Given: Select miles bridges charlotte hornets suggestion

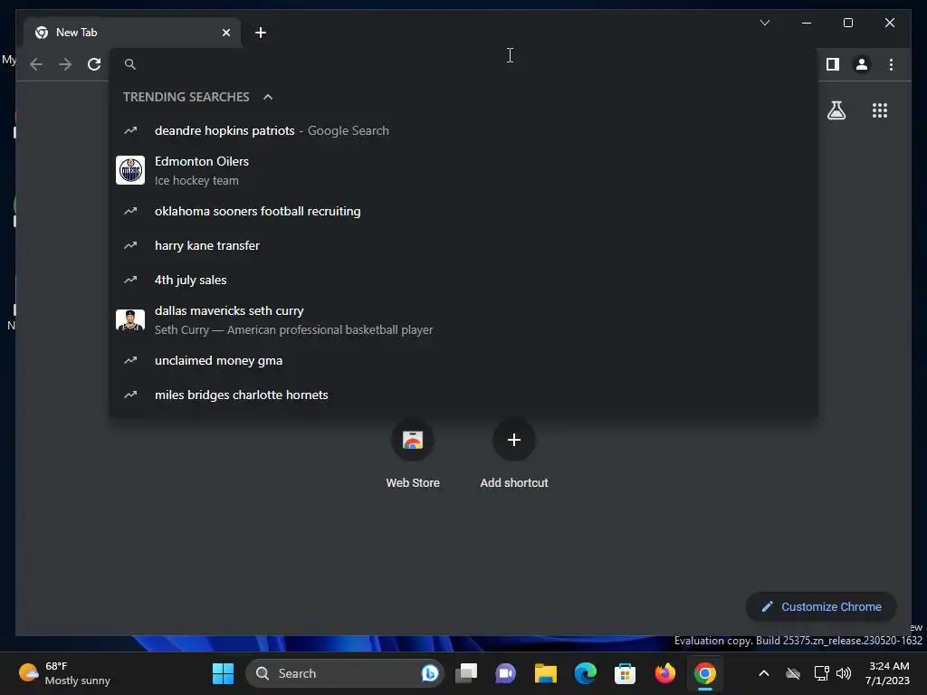Looking at the screenshot, I should [464, 395].
